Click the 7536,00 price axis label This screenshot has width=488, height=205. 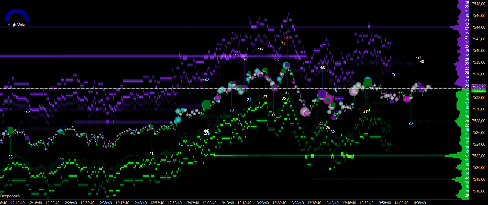tap(479, 74)
